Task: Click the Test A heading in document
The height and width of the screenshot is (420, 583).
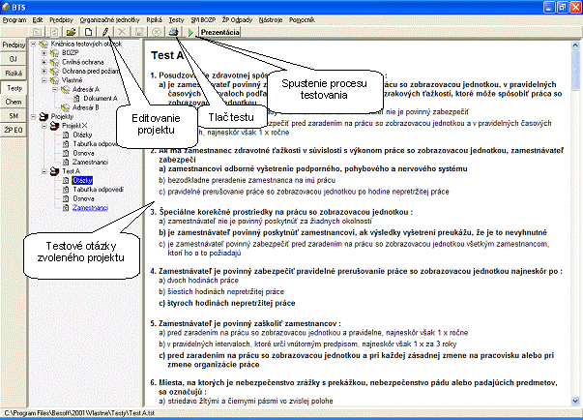Action: coord(167,55)
